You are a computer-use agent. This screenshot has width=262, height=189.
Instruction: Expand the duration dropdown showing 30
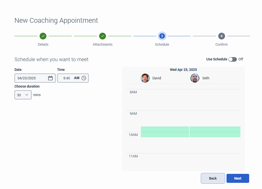pyautogui.click(x=23, y=95)
